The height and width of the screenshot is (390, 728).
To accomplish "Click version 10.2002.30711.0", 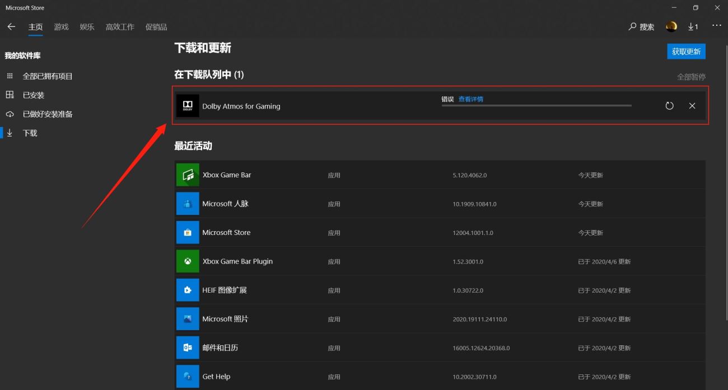I will coord(475,377).
